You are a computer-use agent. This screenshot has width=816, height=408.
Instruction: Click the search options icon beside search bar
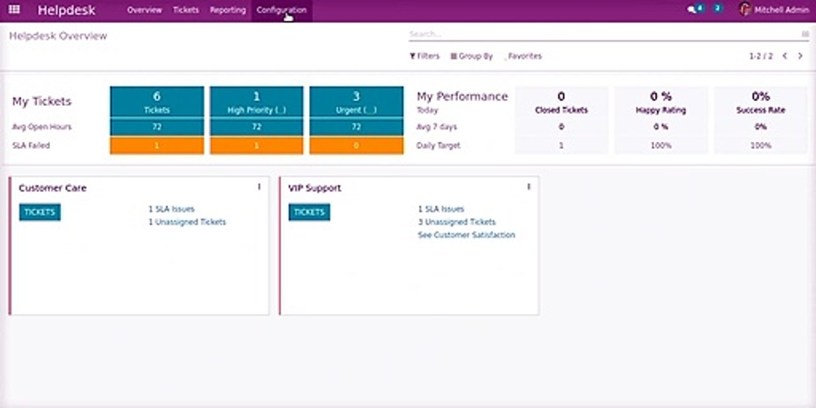[x=805, y=34]
